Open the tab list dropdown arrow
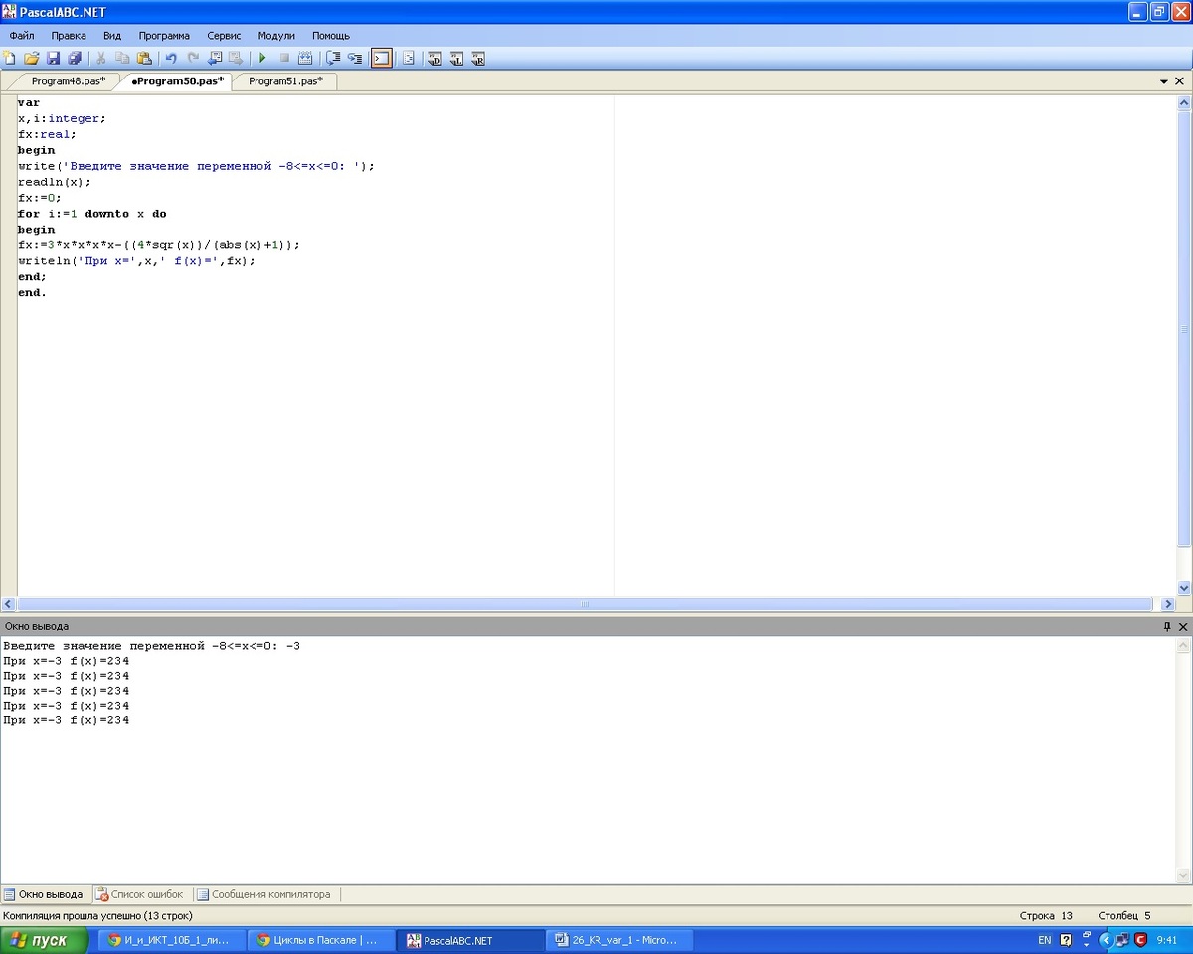 pos(1164,81)
